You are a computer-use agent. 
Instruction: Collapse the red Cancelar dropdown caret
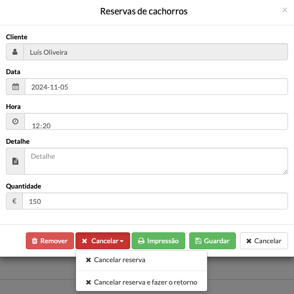pyautogui.click(x=122, y=241)
